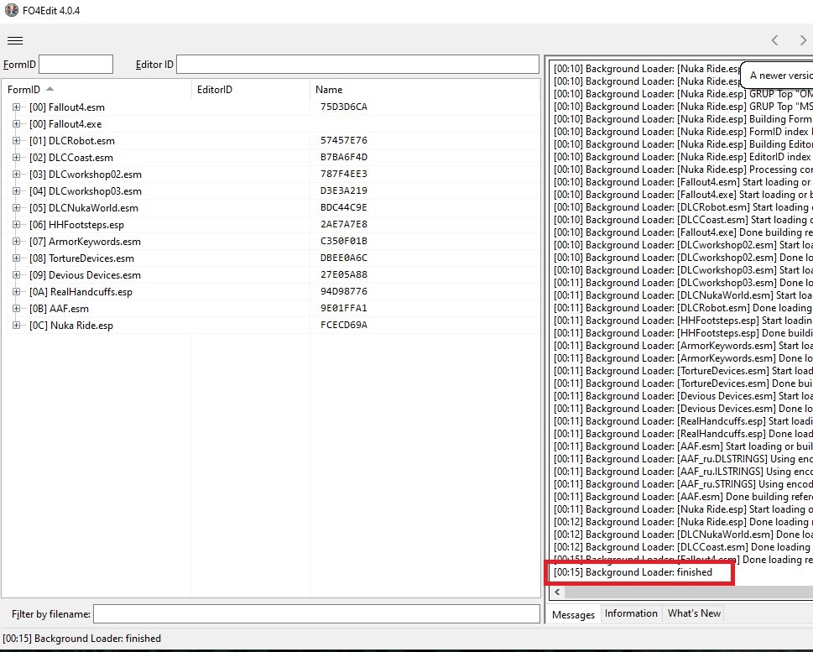
Task: Click the Name column header
Action: point(329,90)
